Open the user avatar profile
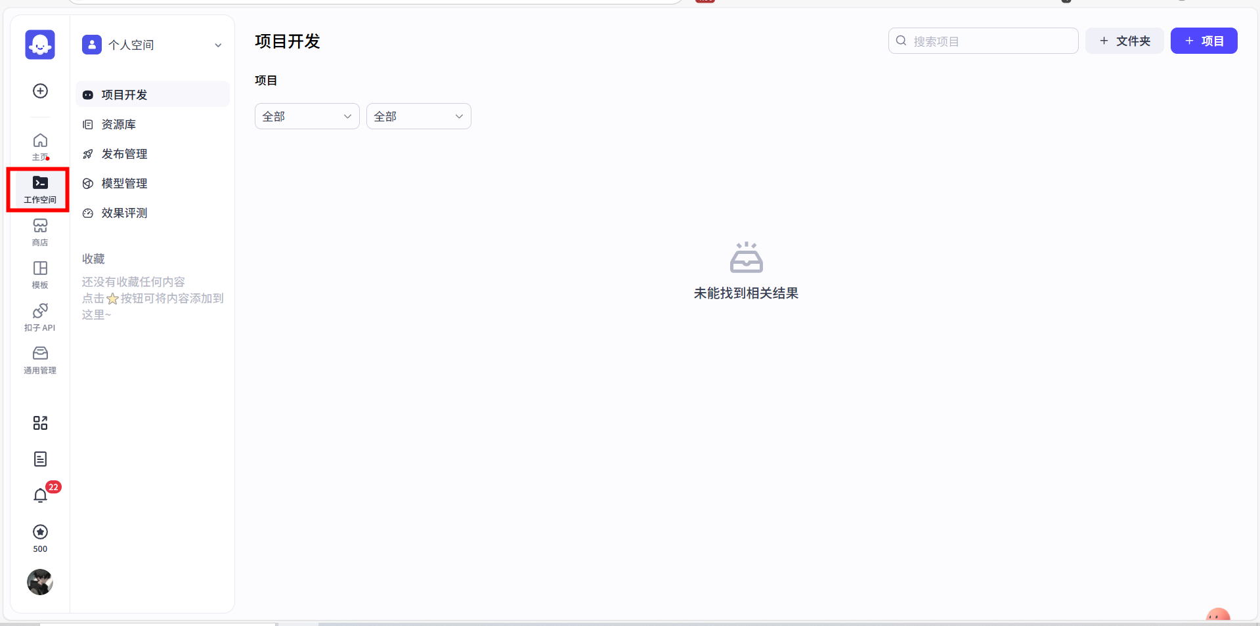Screen dimensions: 1260x626 click(40, 582)
